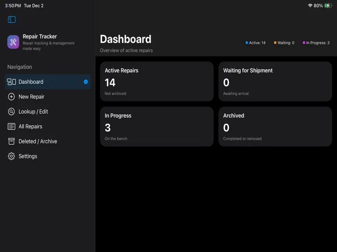Click the Dashboard page heading
Screen dimensions: 337x252
click(126, 39)
